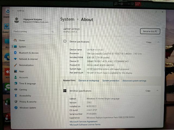
Task: Collapse Windows specifications section
Action: [157, 90]
